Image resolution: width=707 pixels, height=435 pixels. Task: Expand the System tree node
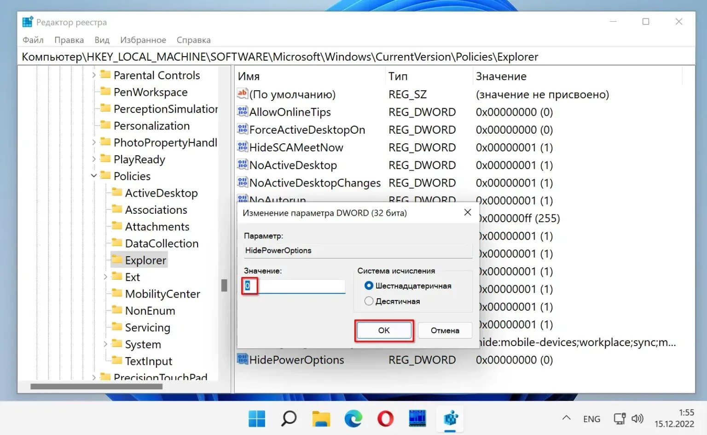pyautogui.click(x=105, y=344)
